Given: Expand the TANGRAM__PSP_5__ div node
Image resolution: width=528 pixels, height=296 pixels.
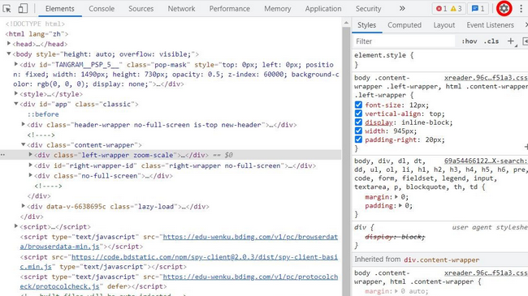Looking at the screenshot, I should [15, 64].
